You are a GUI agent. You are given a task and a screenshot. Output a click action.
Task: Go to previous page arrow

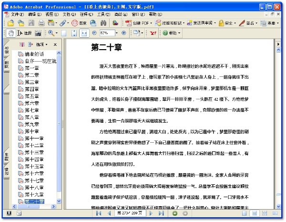109,213
